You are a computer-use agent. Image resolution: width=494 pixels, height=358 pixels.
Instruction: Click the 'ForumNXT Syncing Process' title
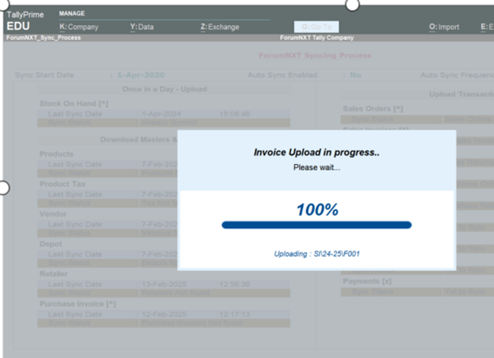pyautogui.click(x=315, y=55)
